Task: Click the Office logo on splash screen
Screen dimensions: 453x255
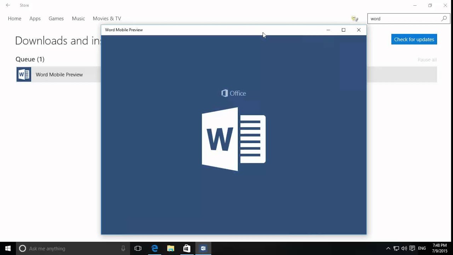Action: coord(234,93)
